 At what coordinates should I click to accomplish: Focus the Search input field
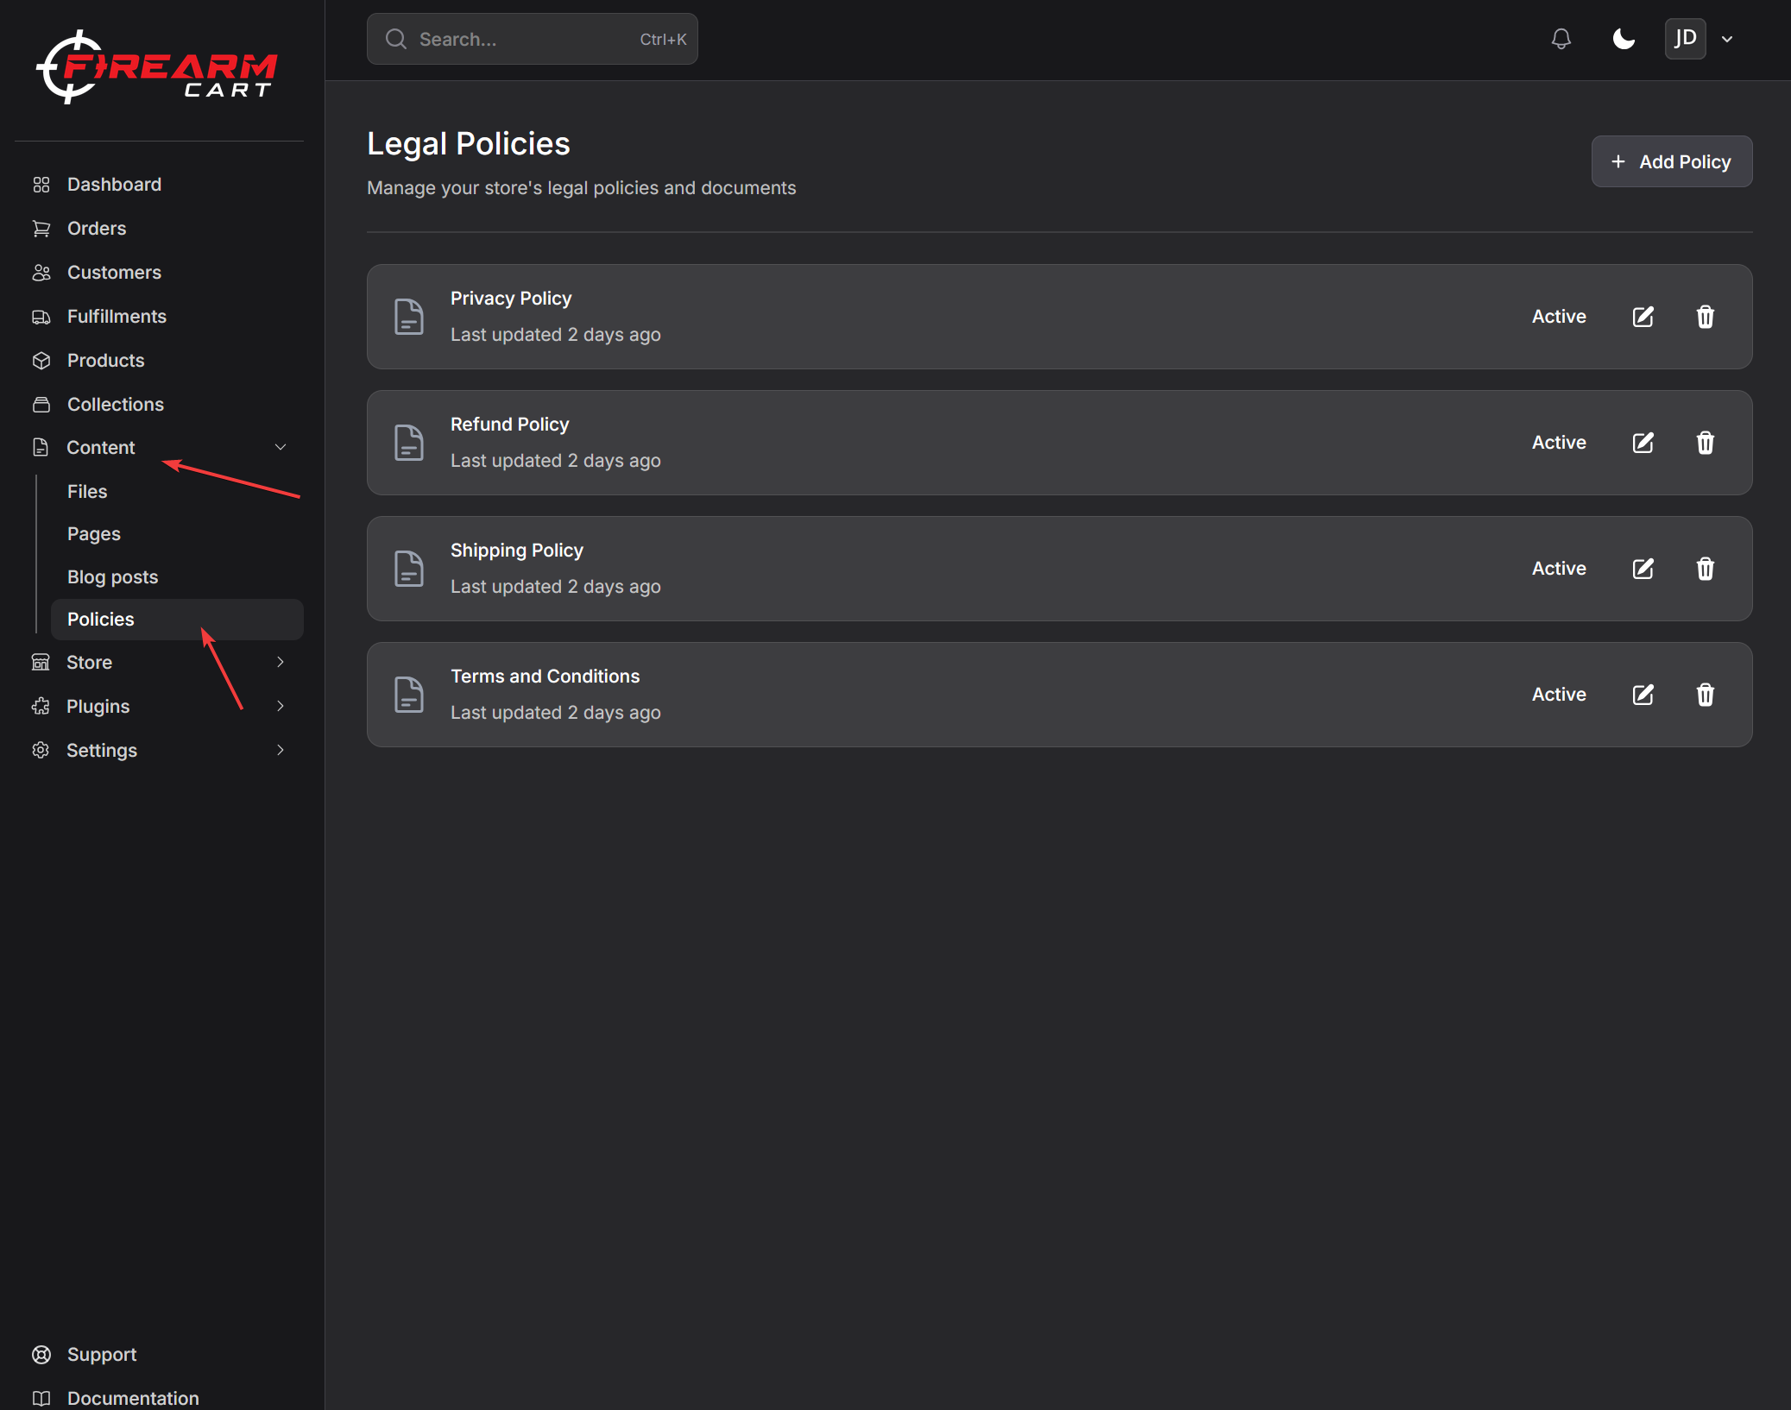pos(533,39)
